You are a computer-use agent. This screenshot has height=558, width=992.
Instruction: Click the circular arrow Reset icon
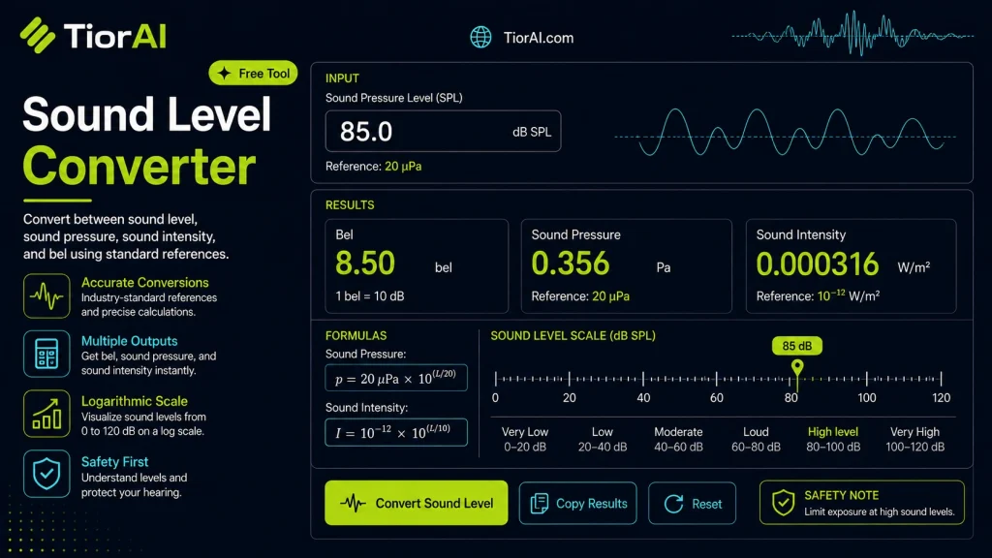click(x=673, y=504)
